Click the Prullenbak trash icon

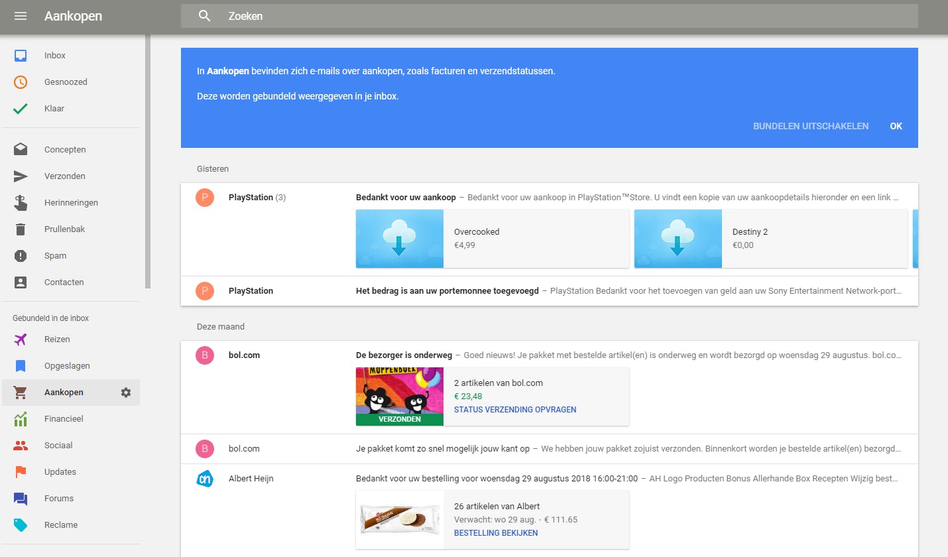(21, 229)
